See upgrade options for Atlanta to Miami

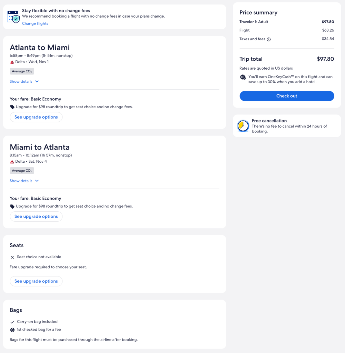pyautogui.click(x=36, y=117)
